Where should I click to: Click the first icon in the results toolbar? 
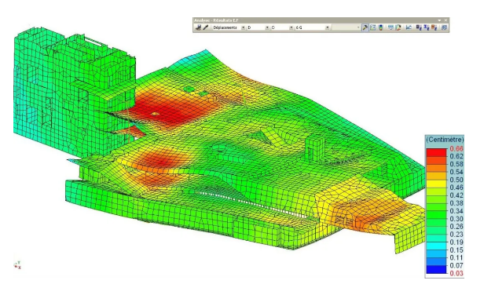point(198,27)
